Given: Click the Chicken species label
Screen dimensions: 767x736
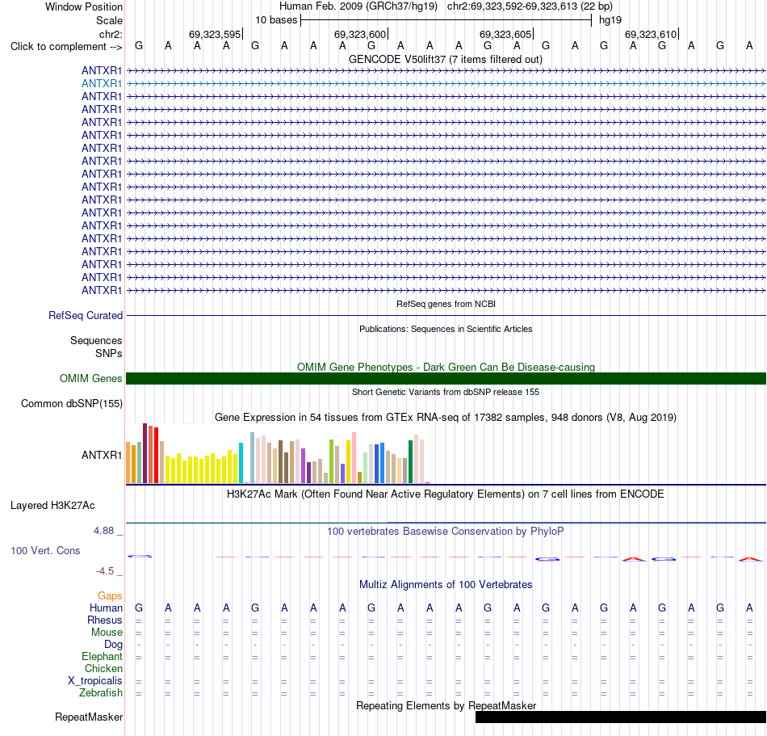Looking at the screenshot, I should point(103,668).
